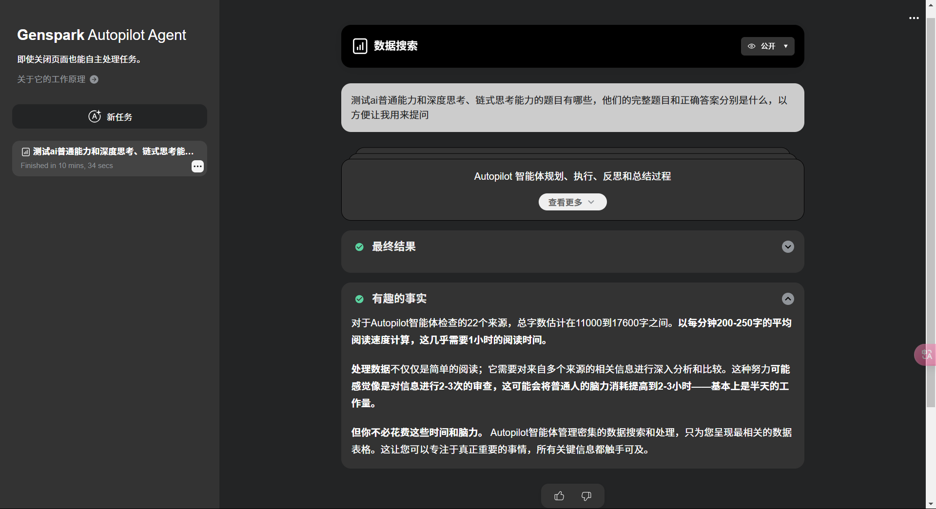Select the bar chart icon beside sidebar task
This screenshot has width=936, height=509.
[x=25, y=151]
